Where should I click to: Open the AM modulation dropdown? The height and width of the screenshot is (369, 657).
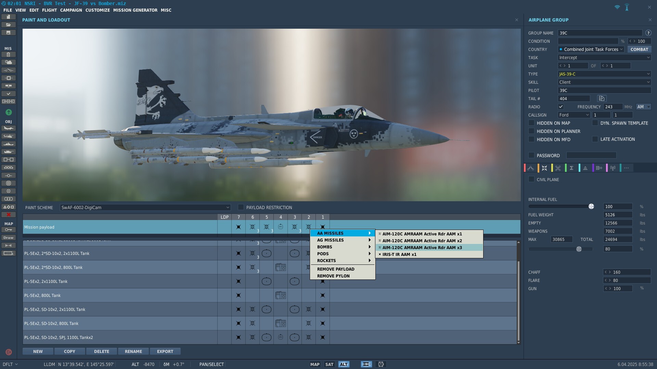[643, 107]
